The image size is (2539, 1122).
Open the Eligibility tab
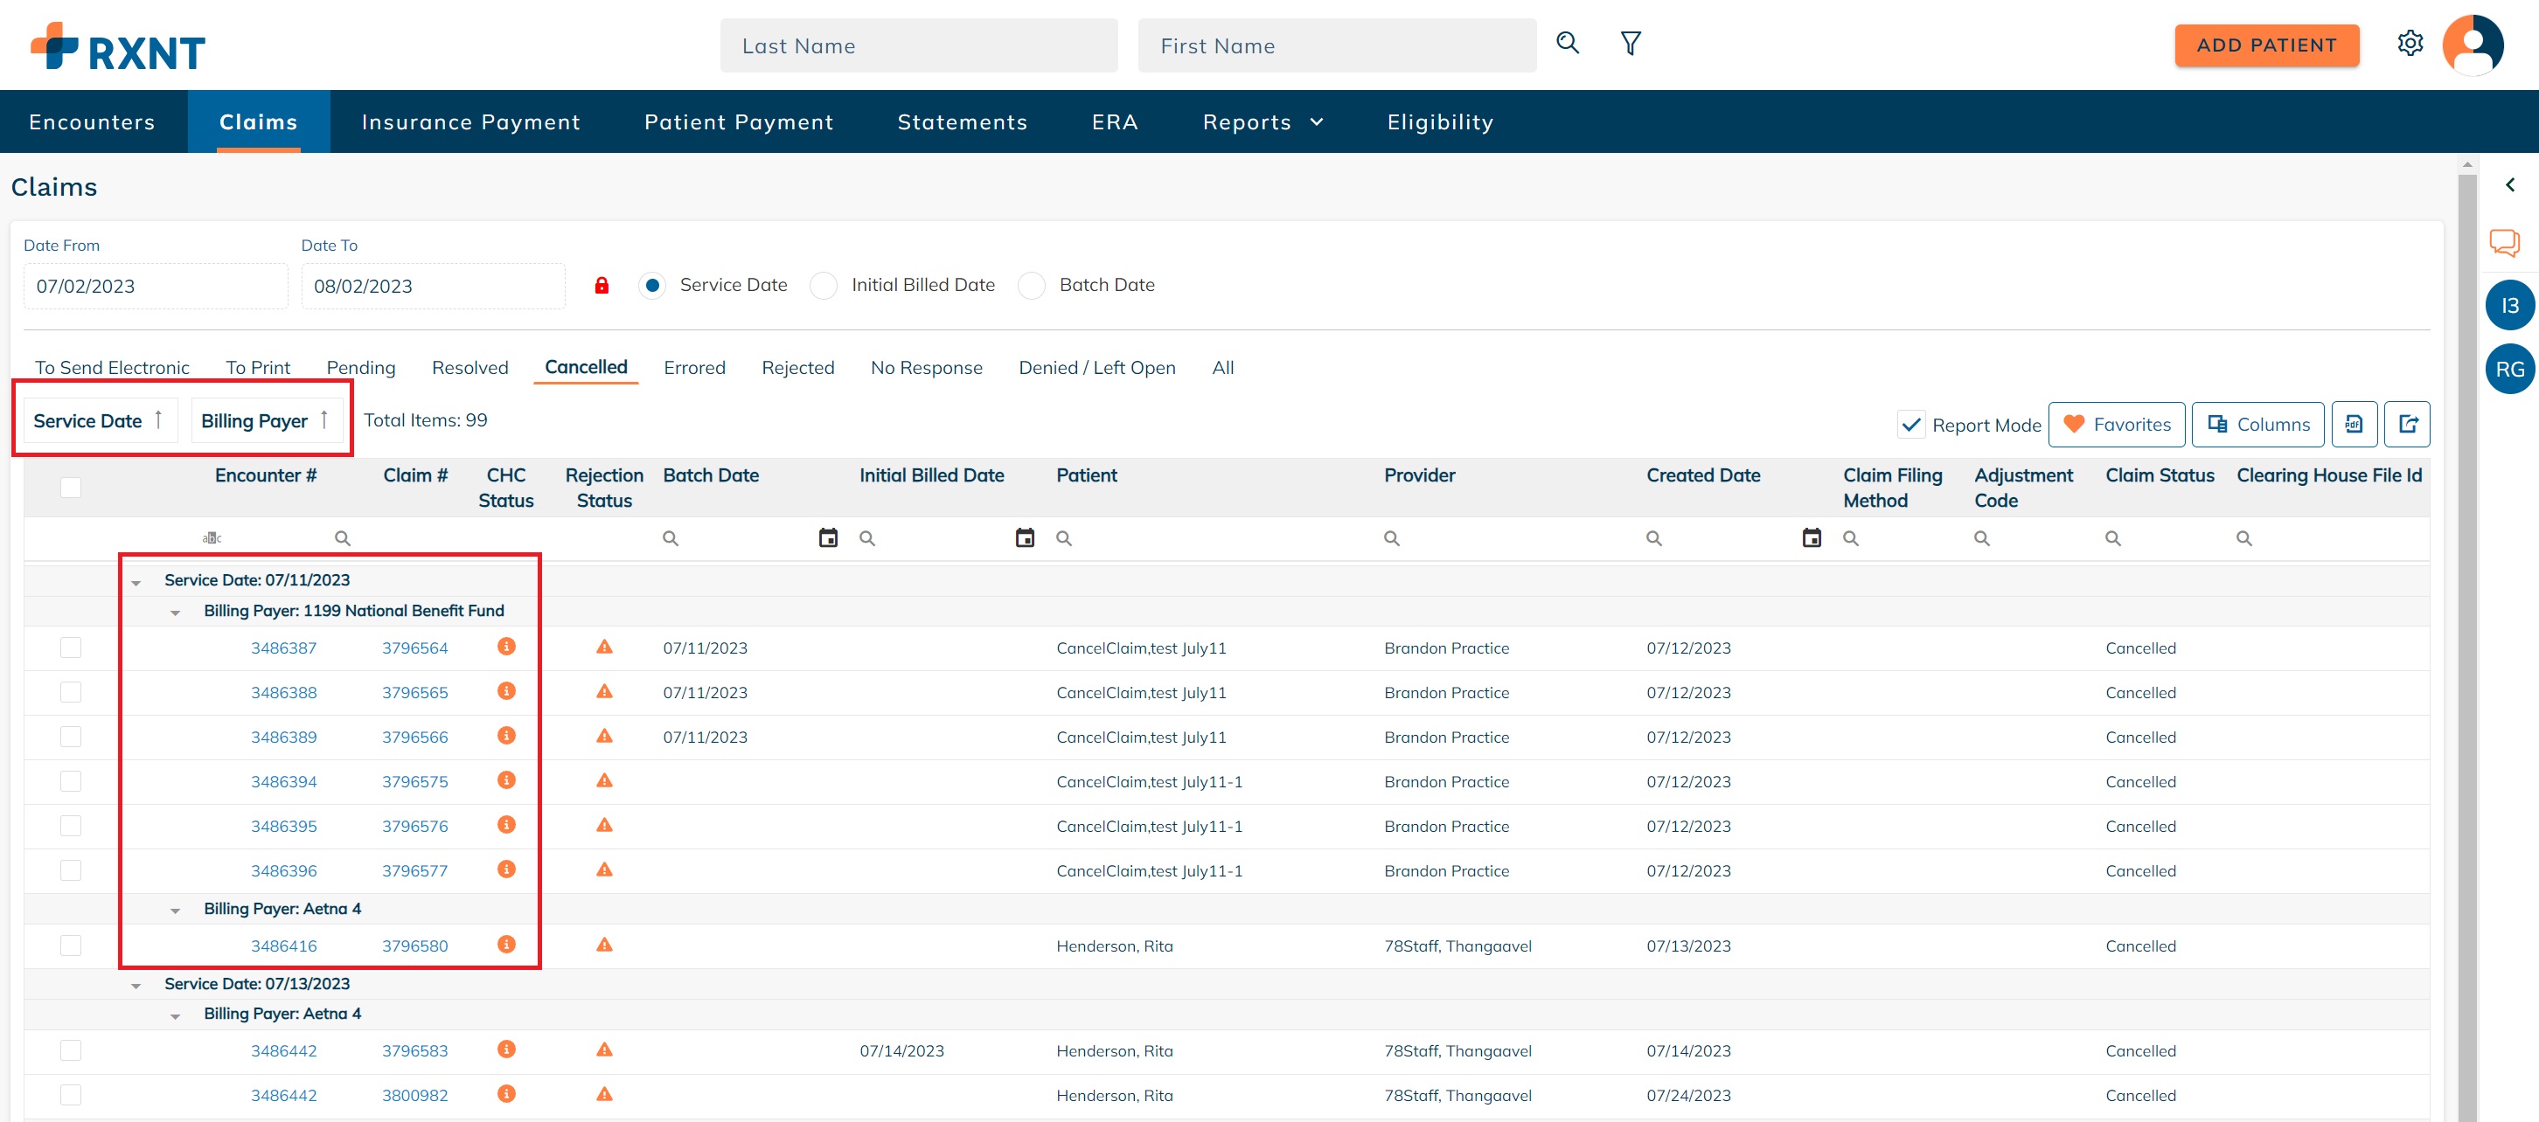click(1440, 122)
